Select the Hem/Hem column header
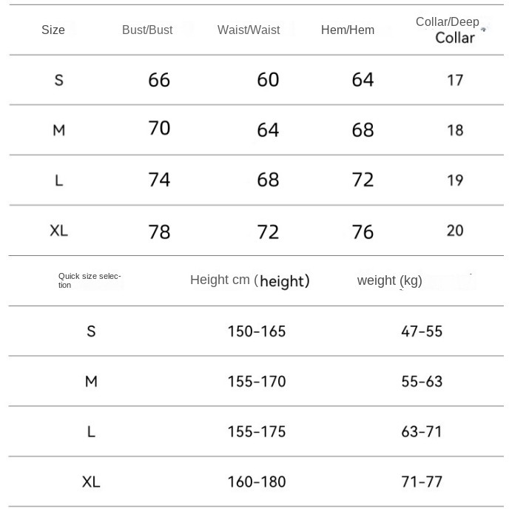This screenshot has height=509, width=509. (348, 30)
